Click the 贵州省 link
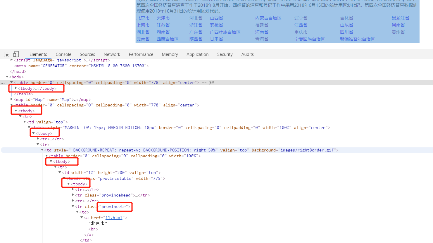This screenshot has width=433, height=243. (398, 32)
